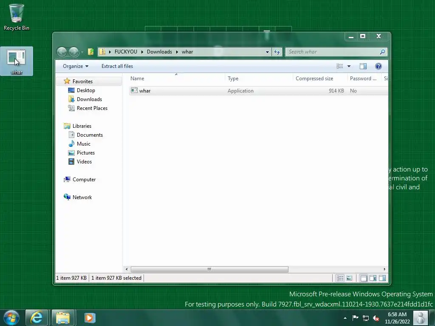Open Videos library in navigation pane

click(84, 162)
